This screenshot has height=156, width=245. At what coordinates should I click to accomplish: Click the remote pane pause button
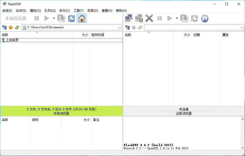pyautogui.click(x=159, y=18)
